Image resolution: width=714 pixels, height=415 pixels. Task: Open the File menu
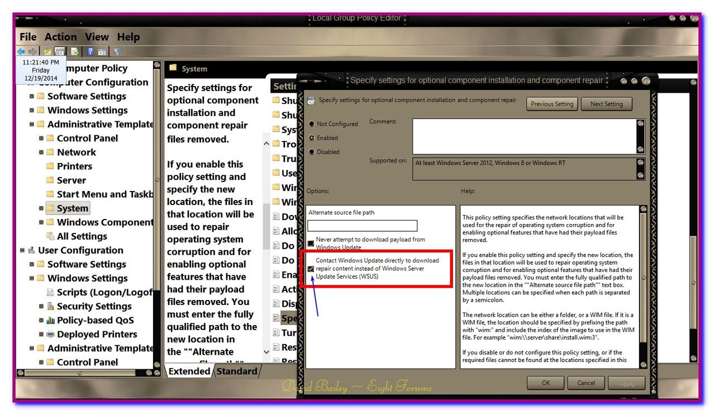pos(28,37)
